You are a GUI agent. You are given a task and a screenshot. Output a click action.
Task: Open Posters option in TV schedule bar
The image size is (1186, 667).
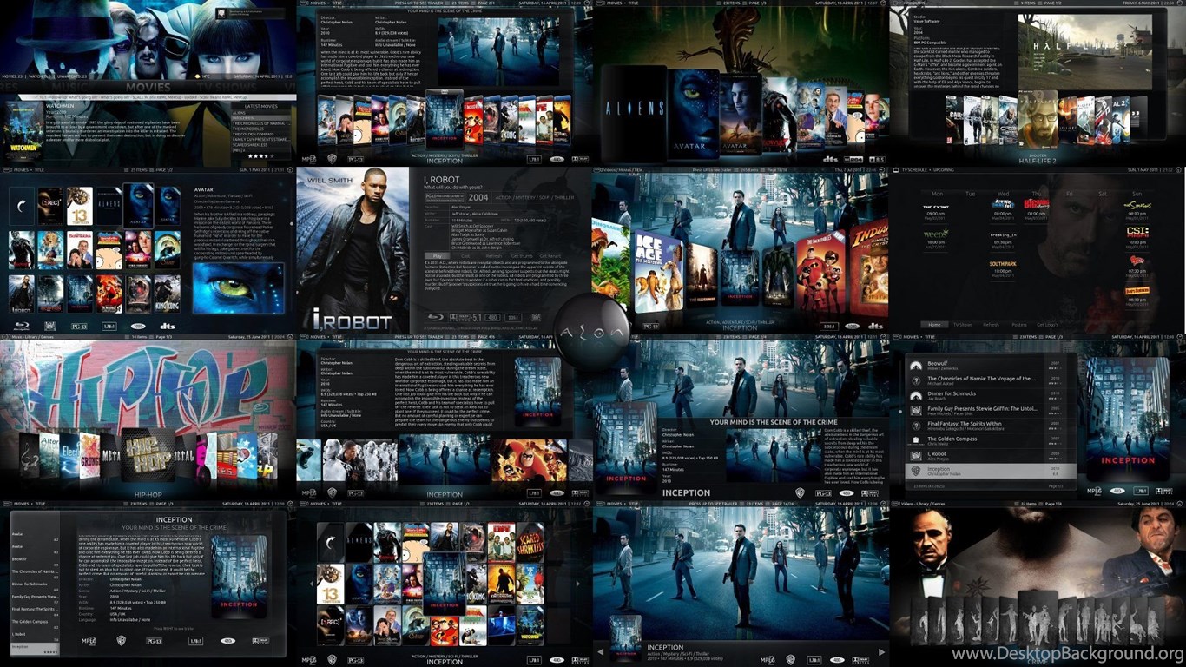coord(1019,325)
